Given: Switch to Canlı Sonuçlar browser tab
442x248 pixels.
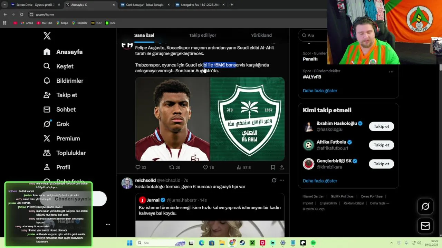Looking at the screenshot, I should click(145, 5).
